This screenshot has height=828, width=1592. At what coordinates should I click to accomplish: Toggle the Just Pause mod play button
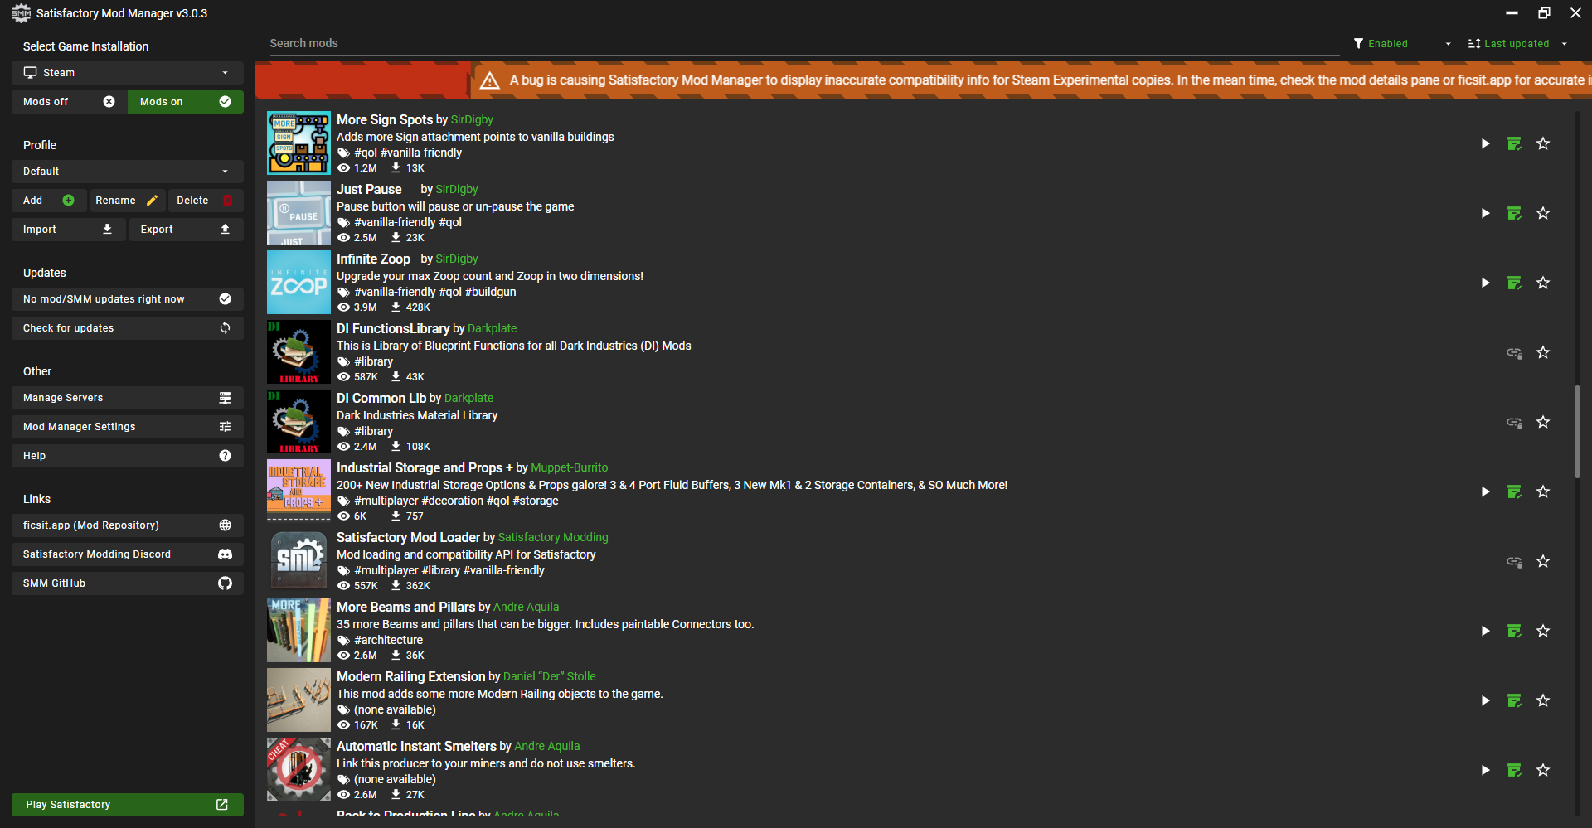1485,213
